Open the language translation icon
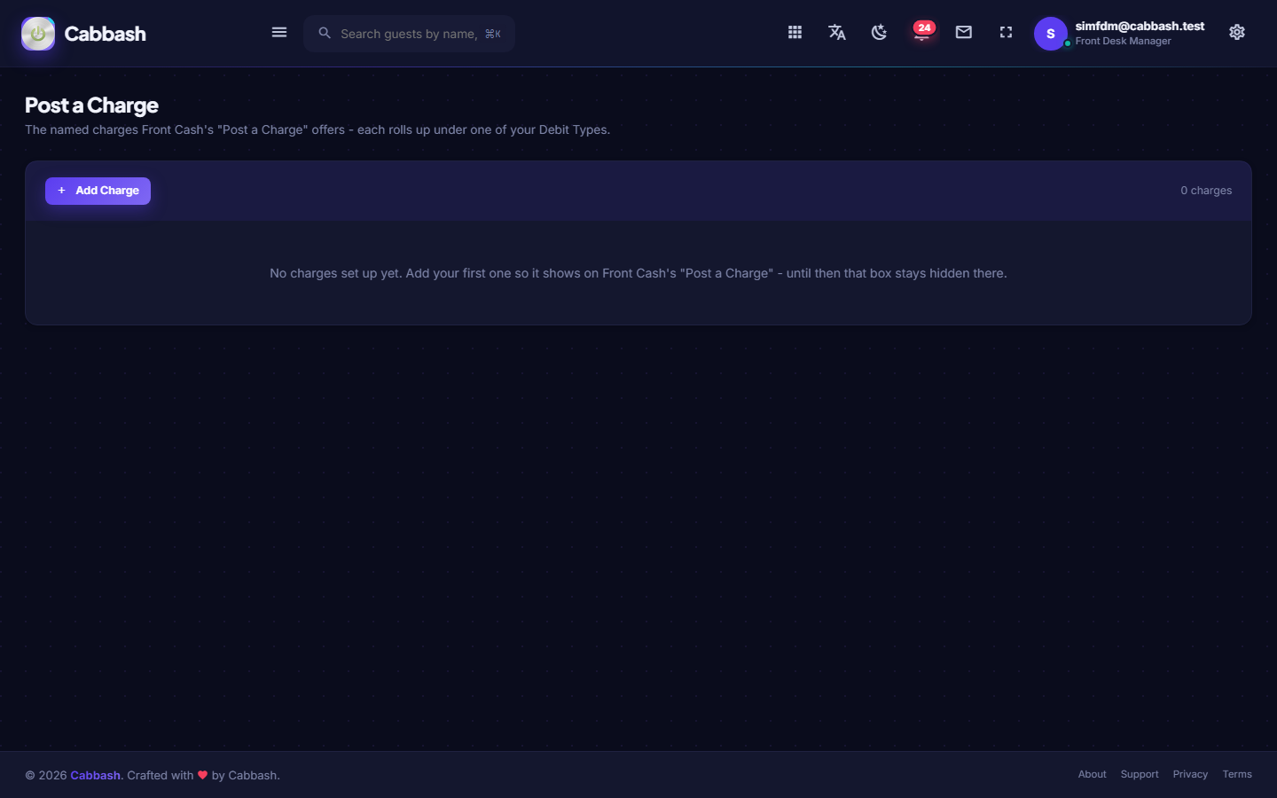 click(837, 33)
